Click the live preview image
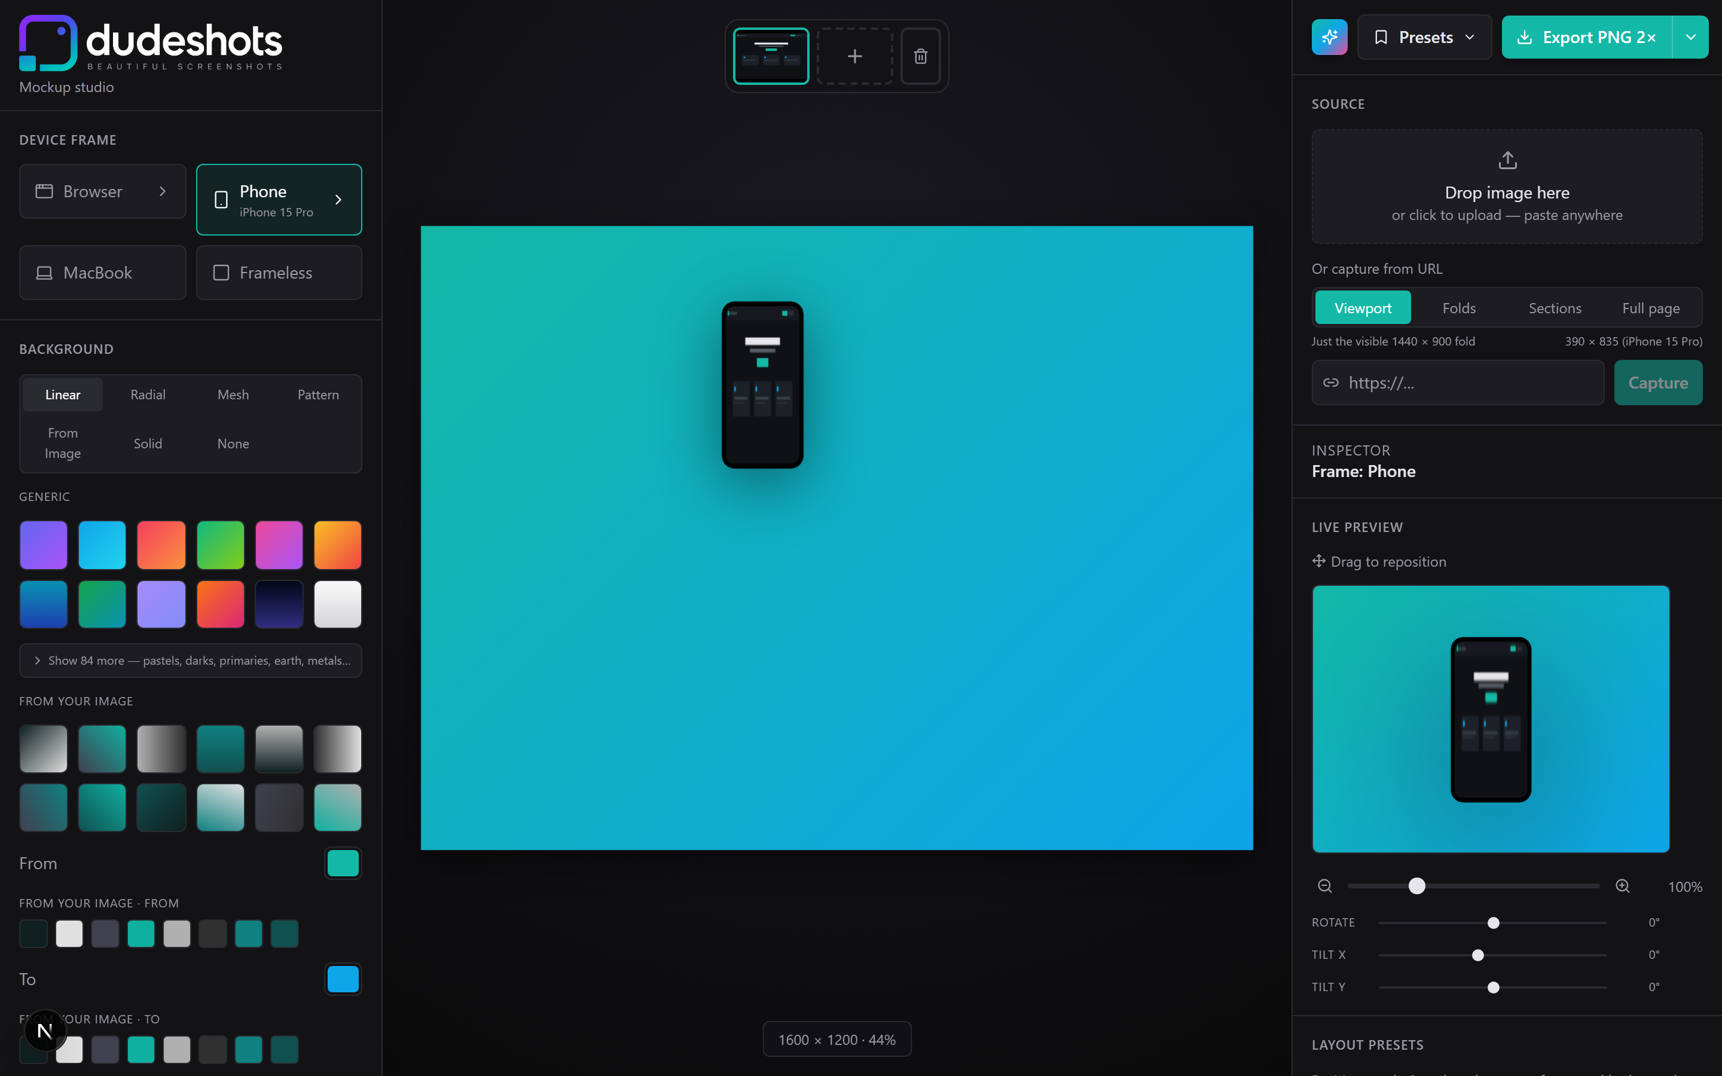The height and width of the screenshot is (1076, 1722). tap(1491, 719)
